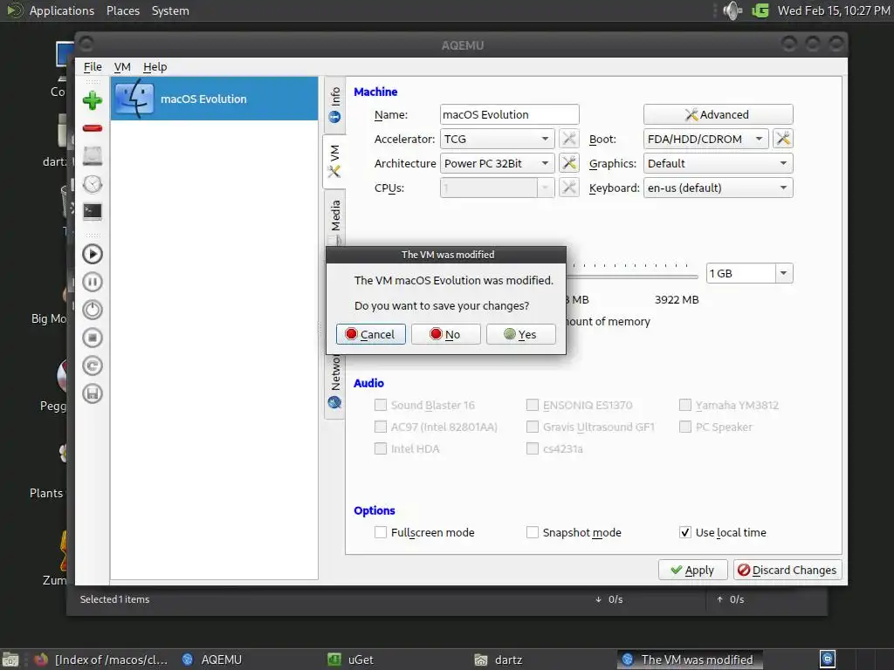Click the Architecture settings wrench icon

[568, 163]
